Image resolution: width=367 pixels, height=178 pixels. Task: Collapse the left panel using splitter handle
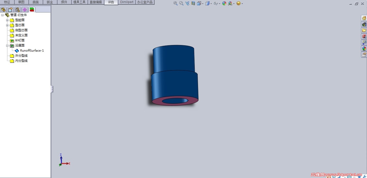[52, 89]
